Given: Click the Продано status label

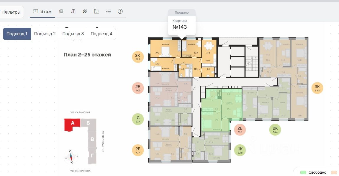Looking at the screenshot, I should click(x=182, y=12).
